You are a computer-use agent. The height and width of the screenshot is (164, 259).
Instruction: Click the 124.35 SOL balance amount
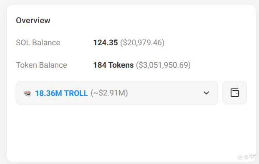coord(106,43)
